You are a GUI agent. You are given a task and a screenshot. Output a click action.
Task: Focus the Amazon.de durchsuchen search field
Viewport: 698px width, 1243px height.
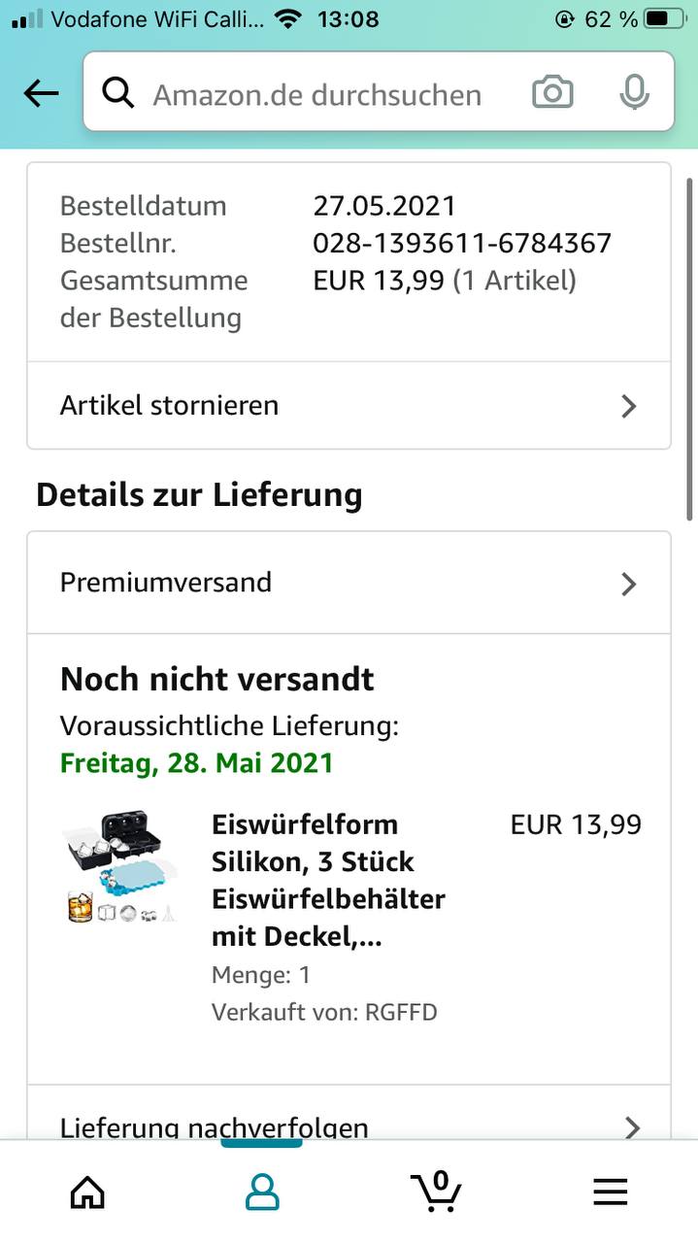(x=317, y=94)
